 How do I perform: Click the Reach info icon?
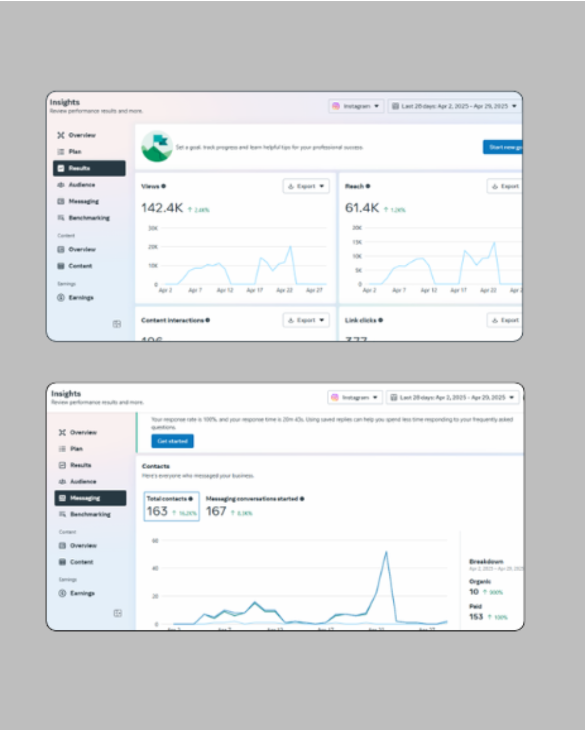(368, 186)
